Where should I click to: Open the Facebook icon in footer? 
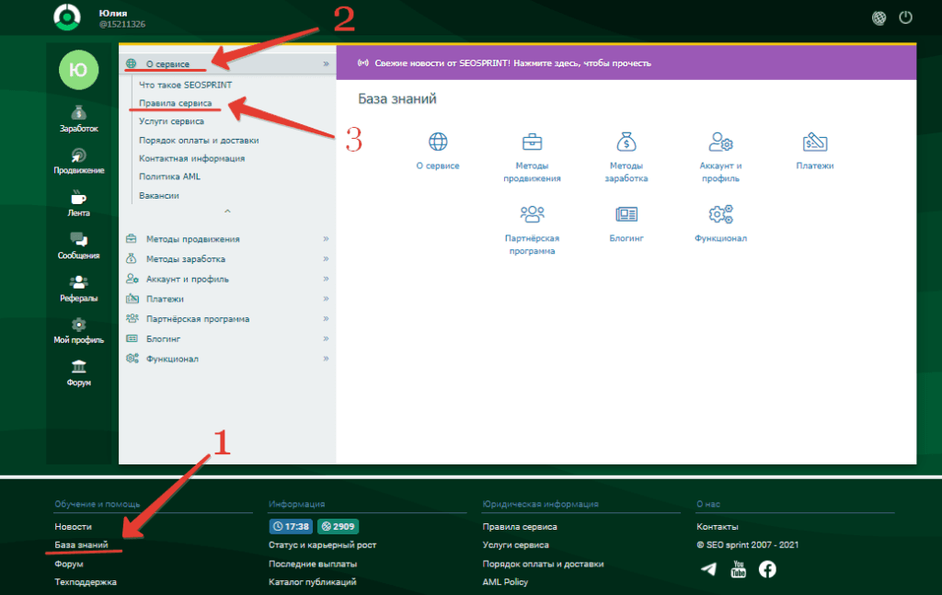point(767,568)
